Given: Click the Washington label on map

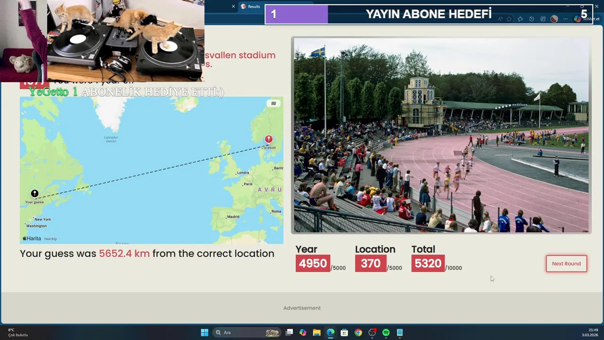Looking at the screenshot, I should pos(36,226).
